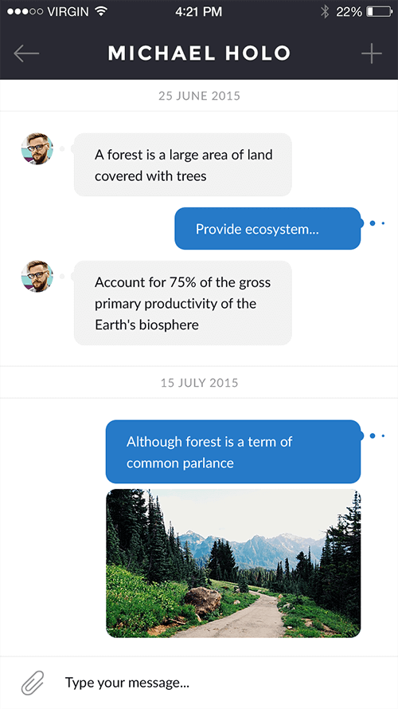Select "A forest is a large area" message
Image resolution: width=398 pixels, height=709 pixels.
(183, 164)
